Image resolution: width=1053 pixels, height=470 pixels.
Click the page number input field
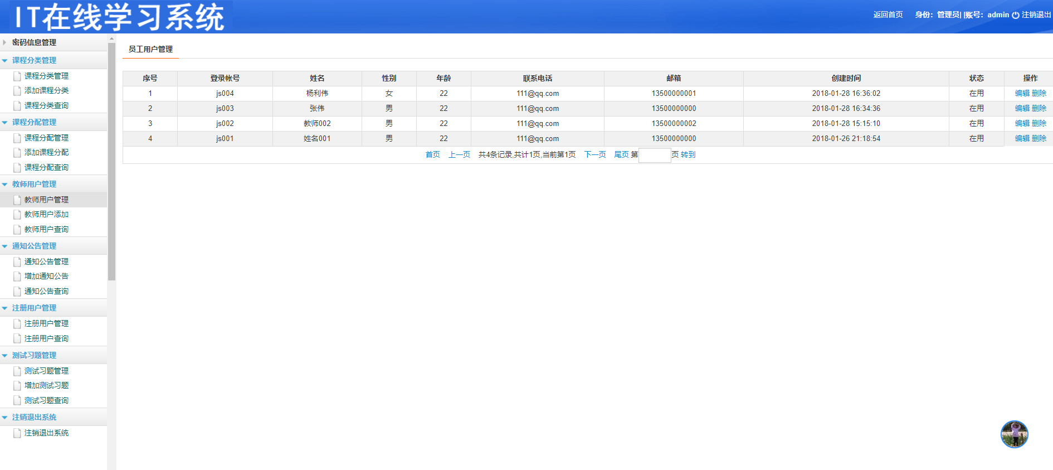pyautogui.click(x=655, y=155)
